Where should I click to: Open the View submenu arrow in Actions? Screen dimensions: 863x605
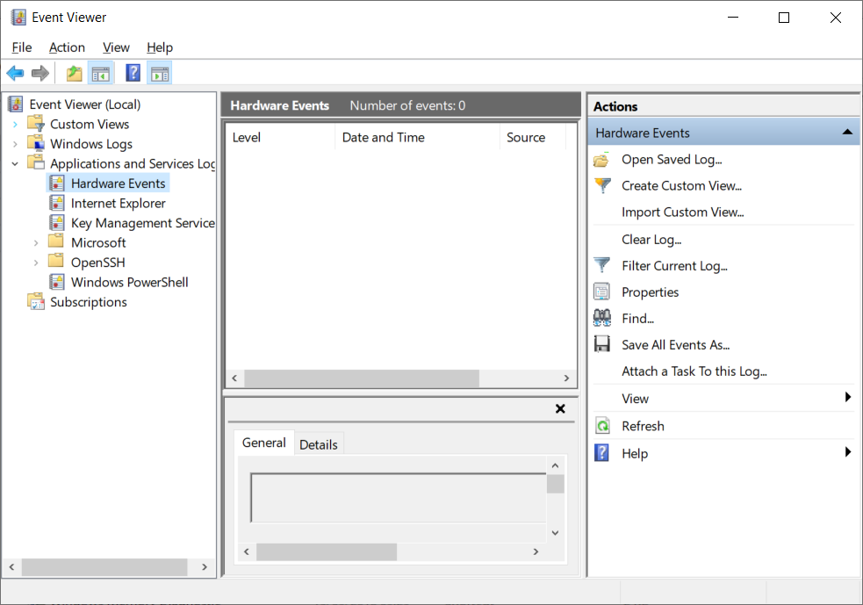847,397
